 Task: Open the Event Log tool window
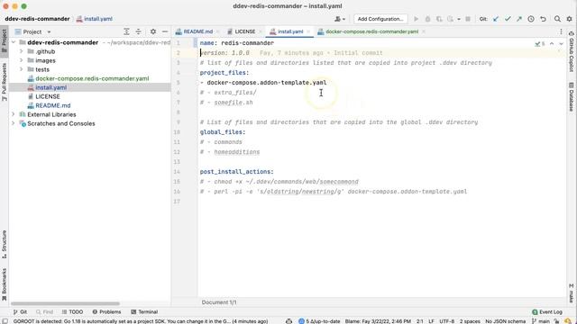547,312
